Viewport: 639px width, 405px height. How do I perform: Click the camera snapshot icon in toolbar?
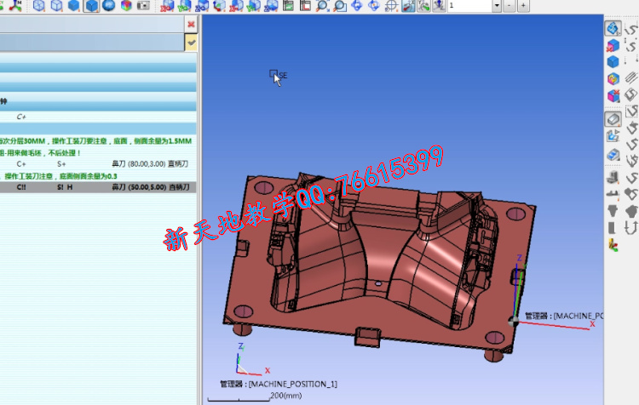[x=143, y=6]
